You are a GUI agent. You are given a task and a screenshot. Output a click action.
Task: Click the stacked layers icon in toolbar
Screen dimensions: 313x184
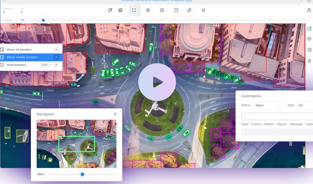coord(120,10)
